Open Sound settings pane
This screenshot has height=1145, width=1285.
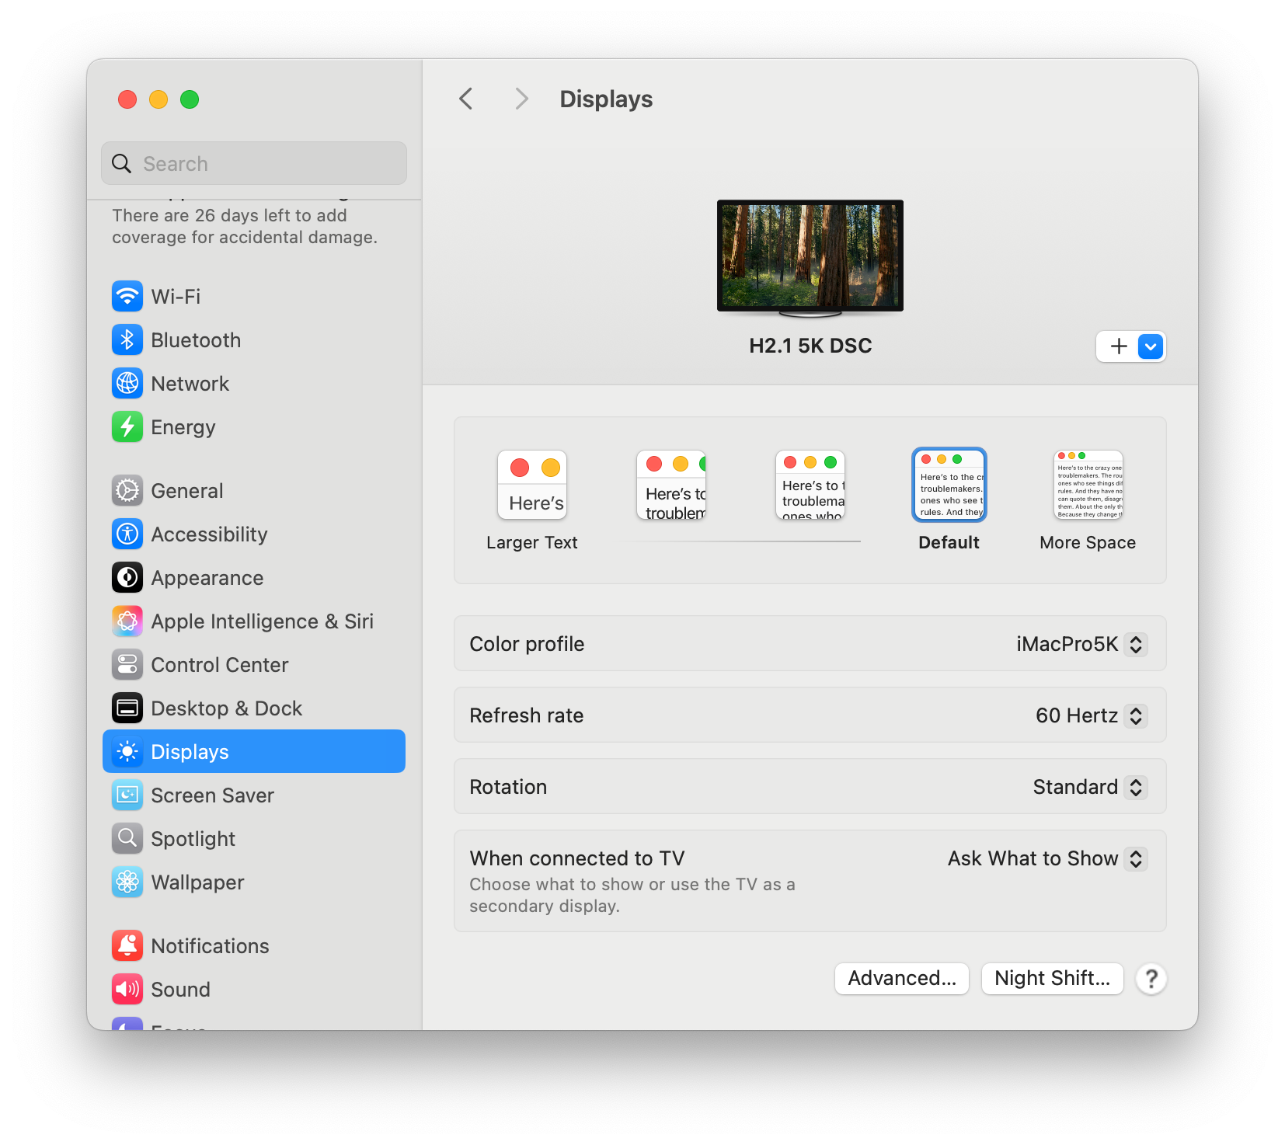coord(254,989)
